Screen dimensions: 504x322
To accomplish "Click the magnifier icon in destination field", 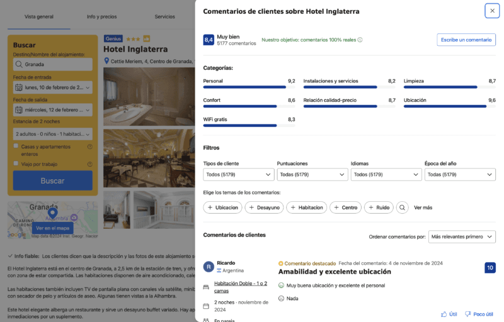I will 19,65.
